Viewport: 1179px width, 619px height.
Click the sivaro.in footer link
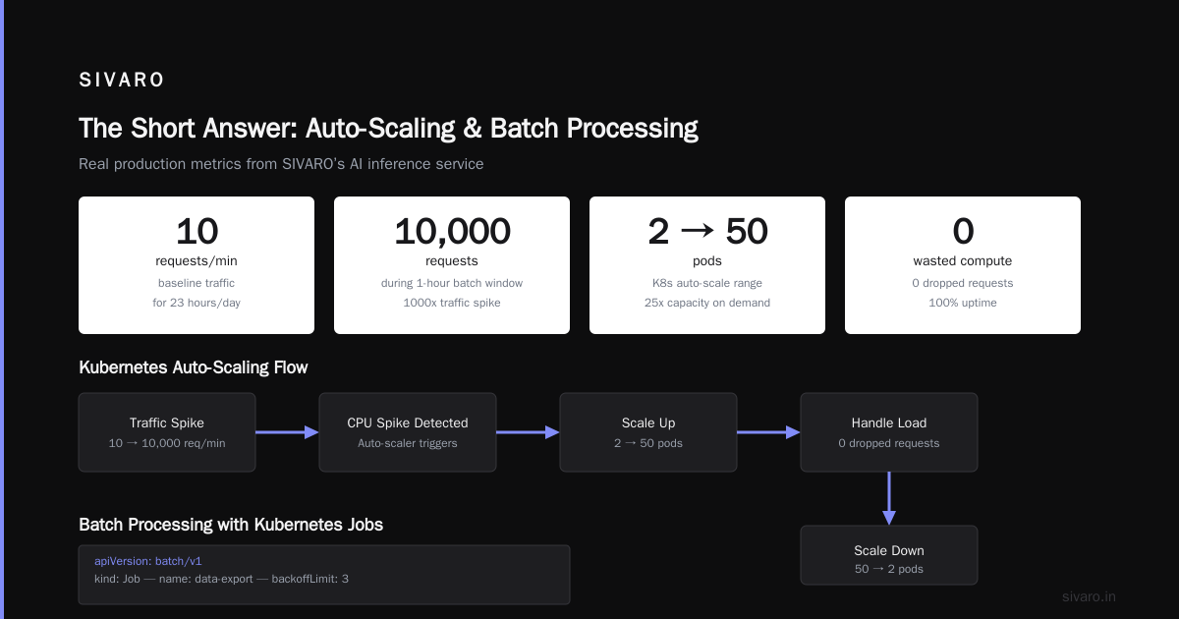[1090, 596]
